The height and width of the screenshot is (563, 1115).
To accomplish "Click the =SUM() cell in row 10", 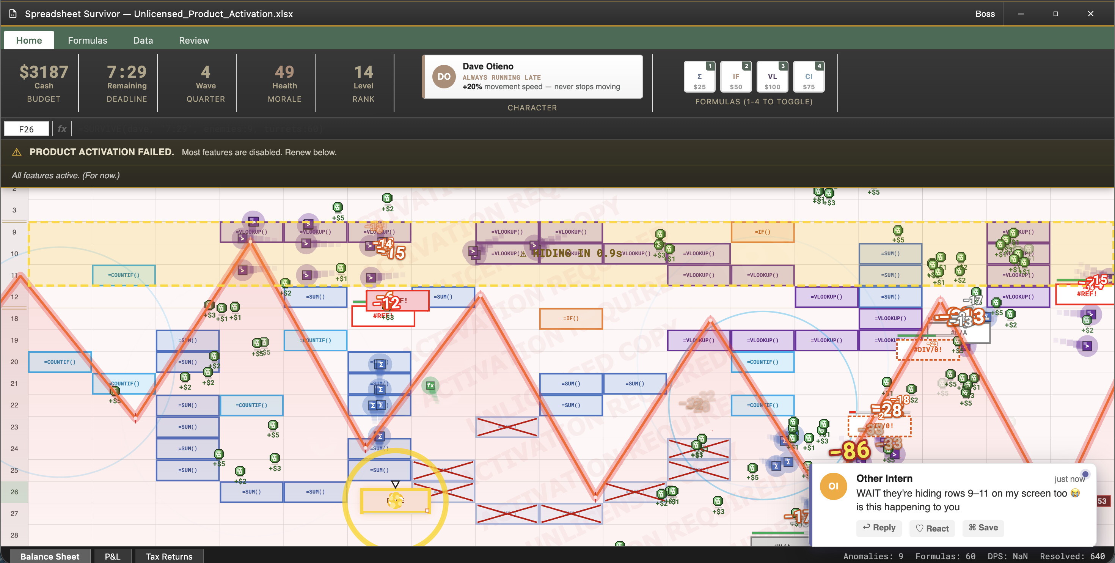I will coord(890,254).
